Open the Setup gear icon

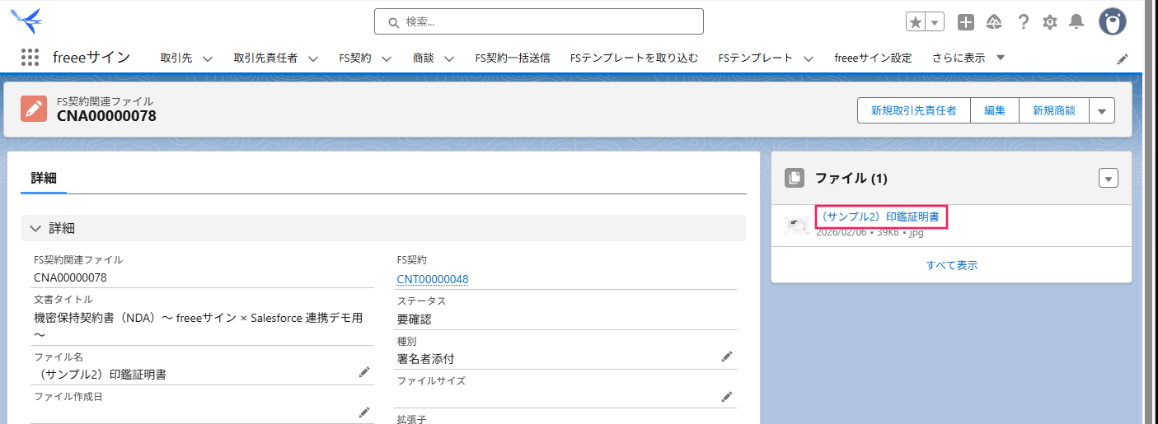1050,22
